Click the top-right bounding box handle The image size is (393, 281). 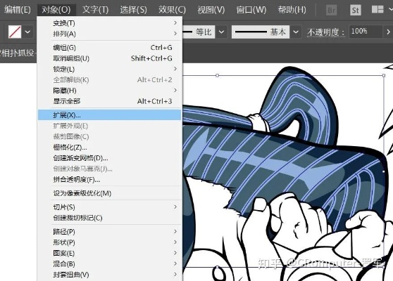click(384, 75)
